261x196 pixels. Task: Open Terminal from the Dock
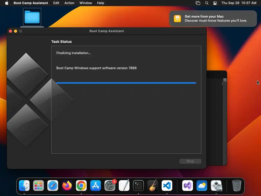(x=138, y=186)
